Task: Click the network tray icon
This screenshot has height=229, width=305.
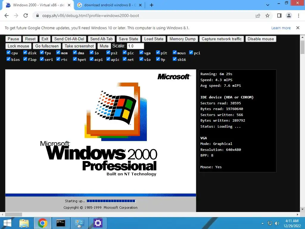Action: click(x=270, y=223)
